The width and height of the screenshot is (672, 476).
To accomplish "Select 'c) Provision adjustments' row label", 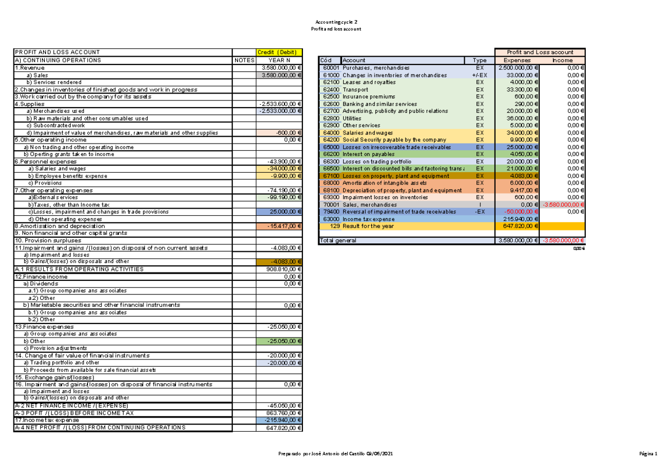I will [55, 348].
